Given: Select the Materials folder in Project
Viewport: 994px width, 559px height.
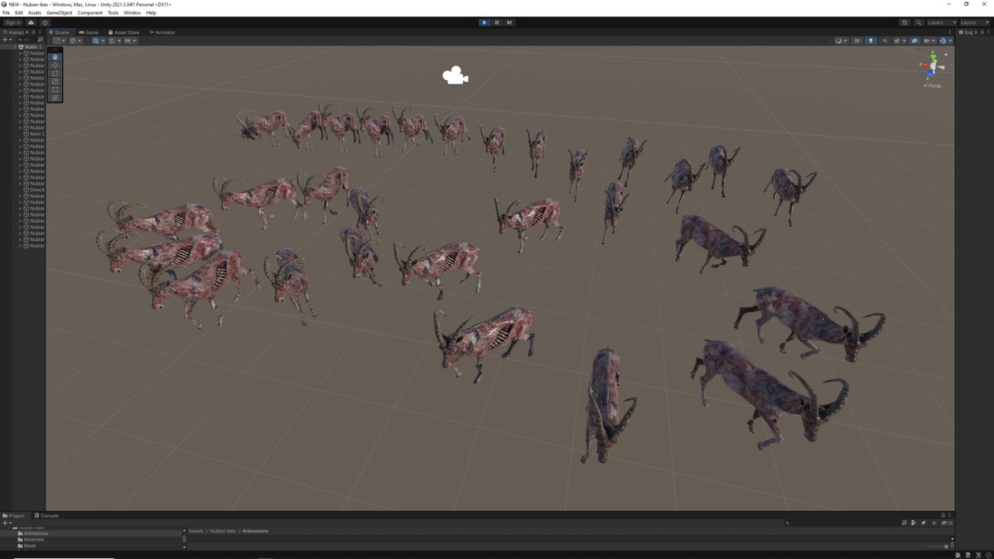Looking at the screenshot, I should (x=34, y=540).
